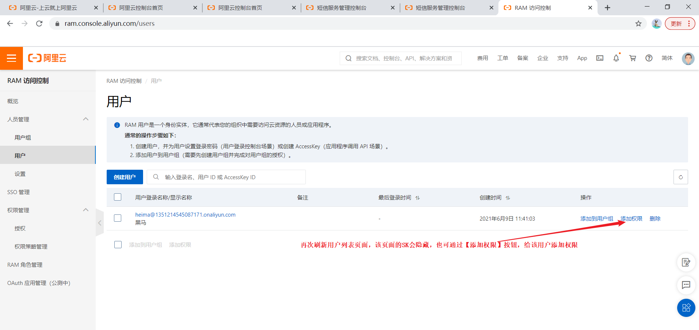Open 概览 in the sidebar
699x330 pixels.
(x=13, y=101)
